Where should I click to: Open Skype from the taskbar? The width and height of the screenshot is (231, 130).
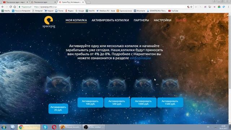coord(45,127)
